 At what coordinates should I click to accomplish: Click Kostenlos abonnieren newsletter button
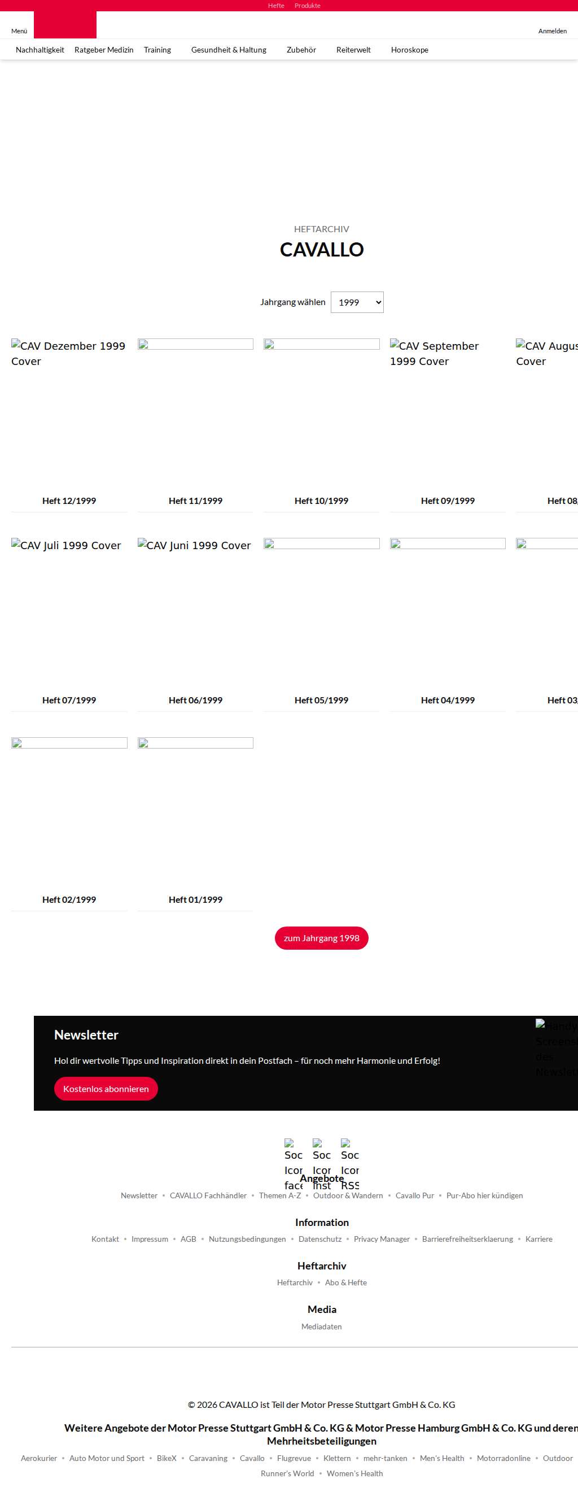106,1089
